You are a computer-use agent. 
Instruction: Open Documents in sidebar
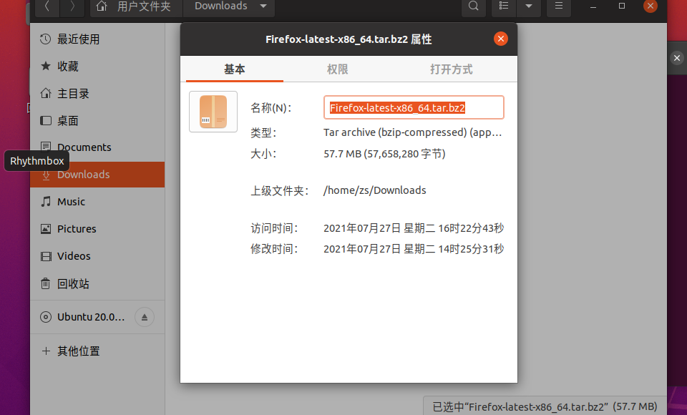coord(97,147)
